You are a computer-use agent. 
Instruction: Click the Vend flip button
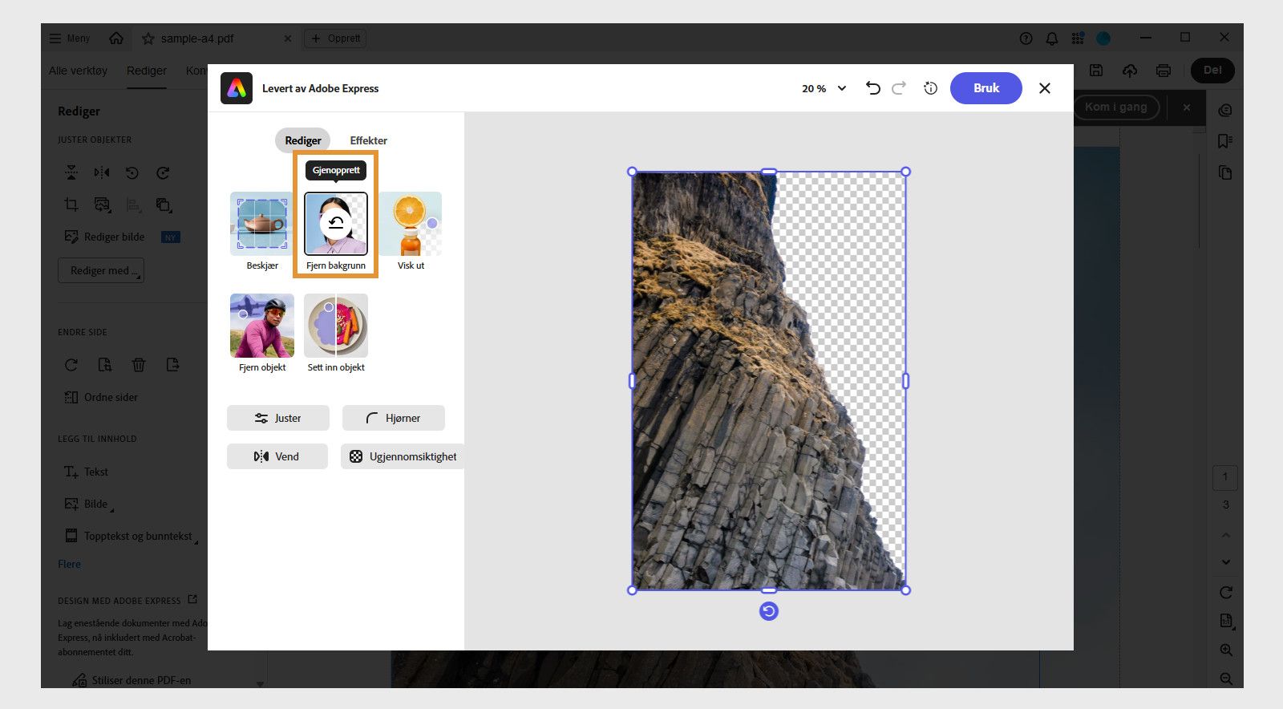(x=277, y=456)
